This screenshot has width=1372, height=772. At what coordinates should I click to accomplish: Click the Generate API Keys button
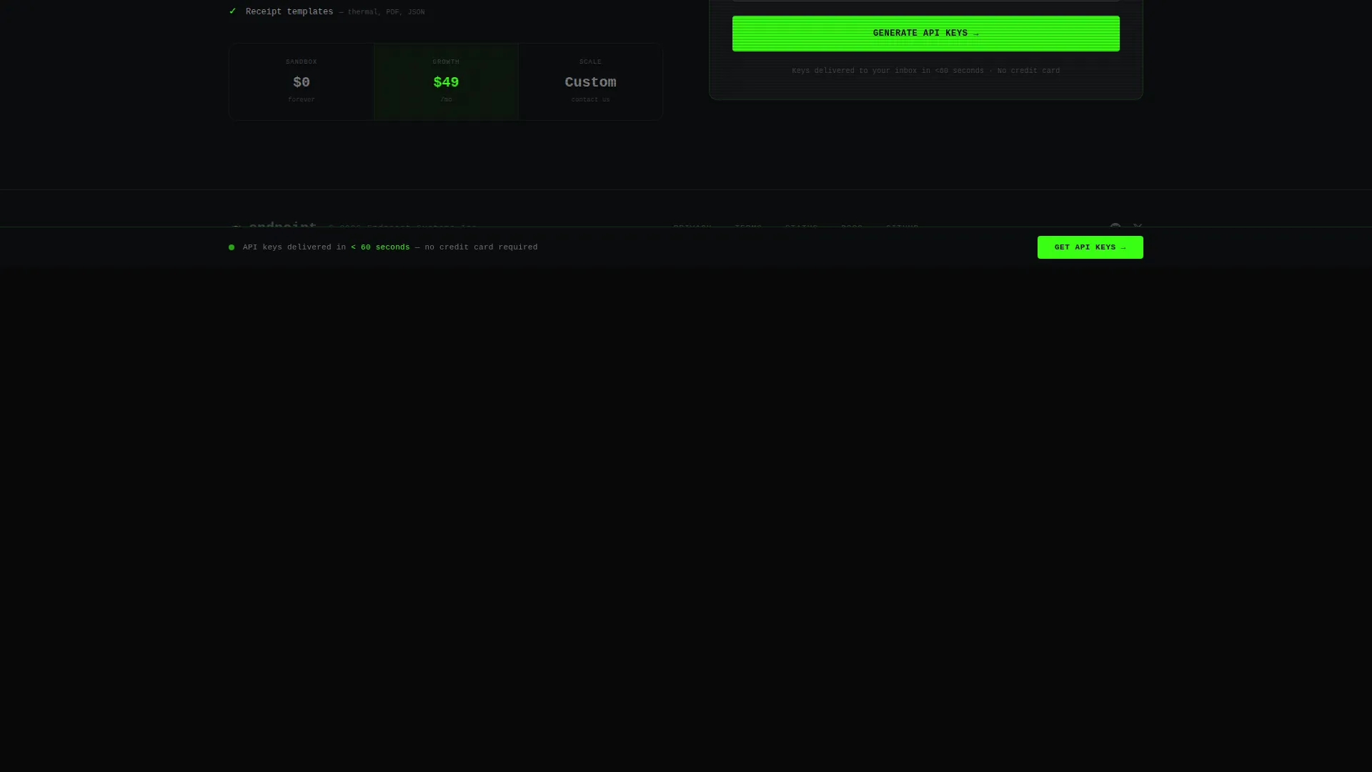(925, 34)
